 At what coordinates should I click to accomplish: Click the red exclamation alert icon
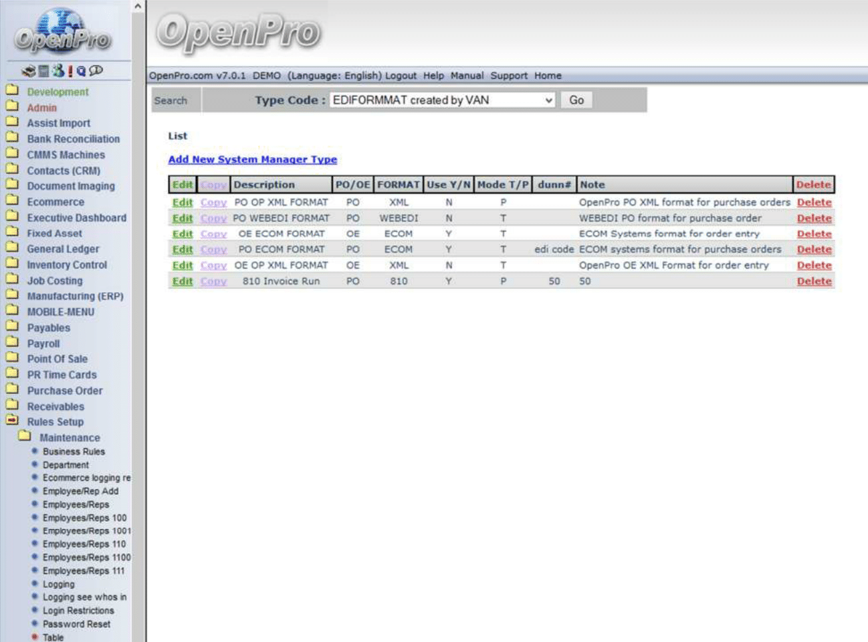(70, 71)
